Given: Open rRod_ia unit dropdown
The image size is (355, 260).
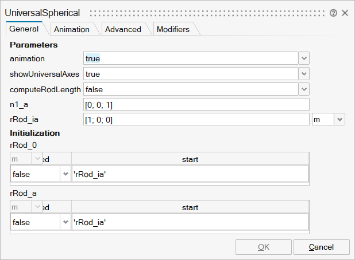Looking at the screenshot, I should (339, 119).
